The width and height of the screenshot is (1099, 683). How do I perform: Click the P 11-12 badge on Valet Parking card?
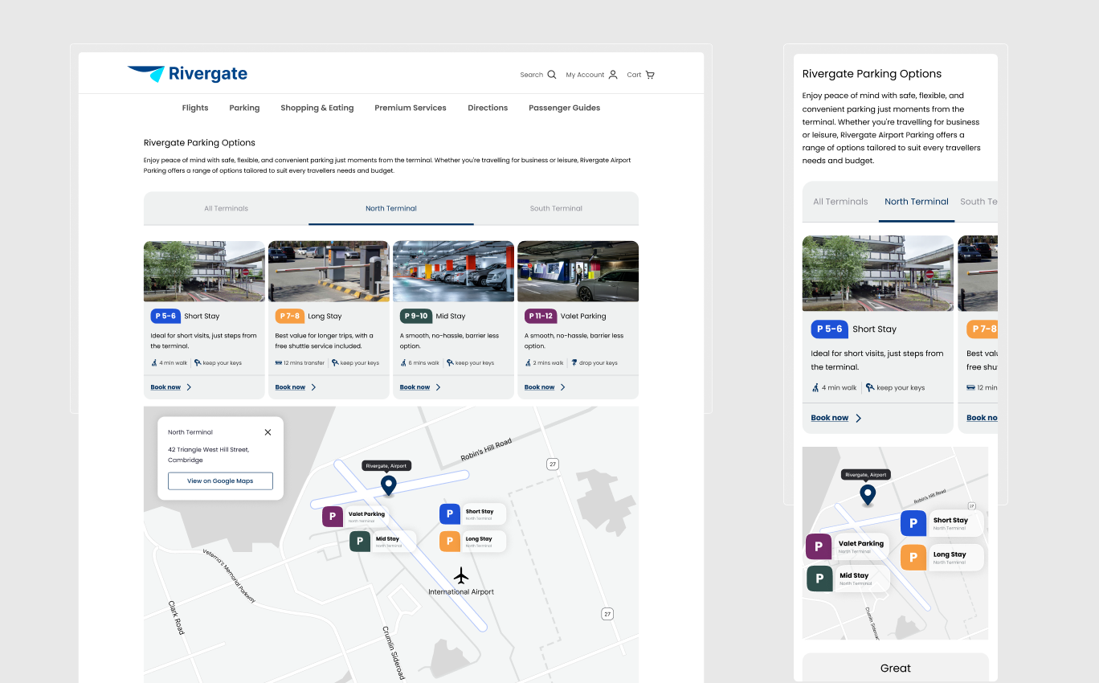[x=541, y=316]
